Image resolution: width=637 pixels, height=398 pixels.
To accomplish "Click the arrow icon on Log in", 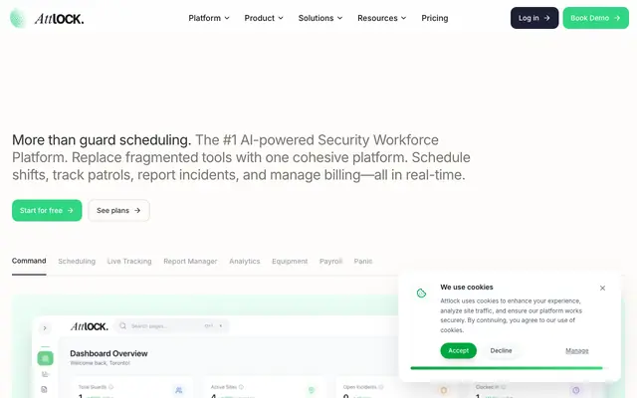I will coord(546,18).
